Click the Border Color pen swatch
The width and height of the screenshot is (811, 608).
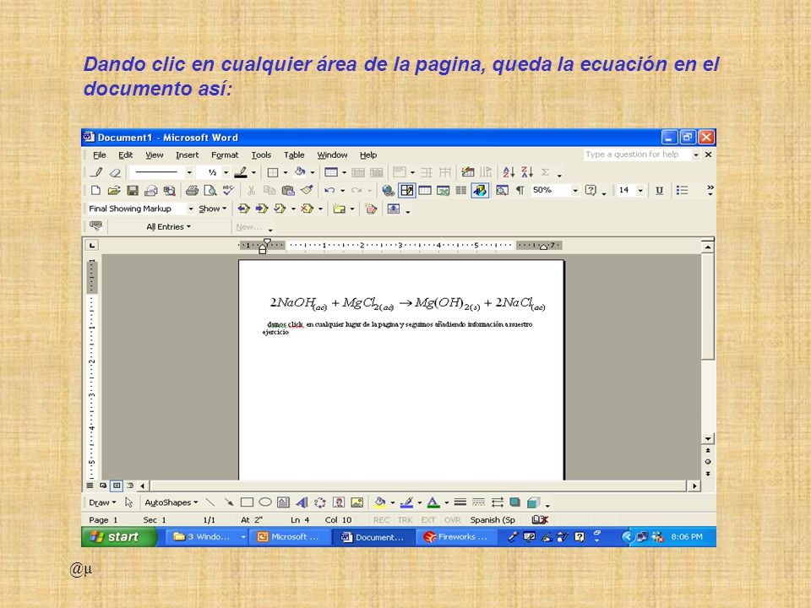tap(241, 172)
